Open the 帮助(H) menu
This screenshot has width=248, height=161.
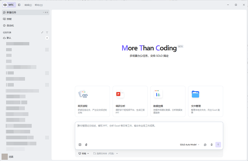[x=39, y=5]
